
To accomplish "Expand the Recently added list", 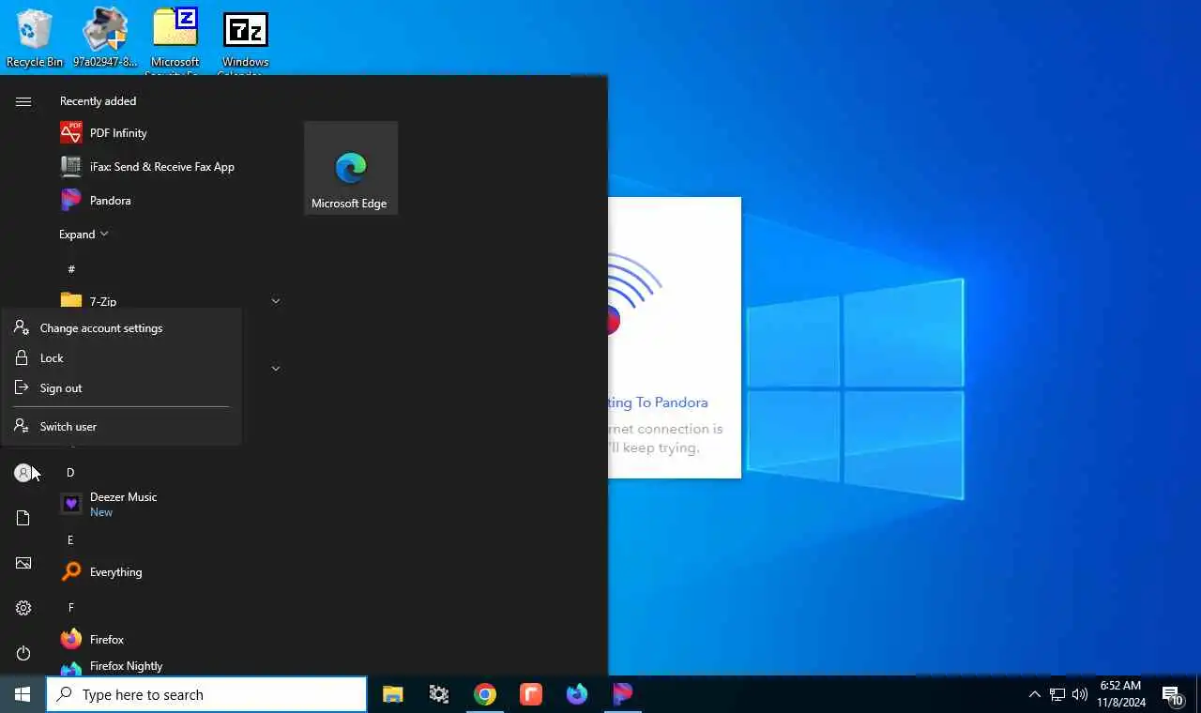I will (x=84, y=235).
